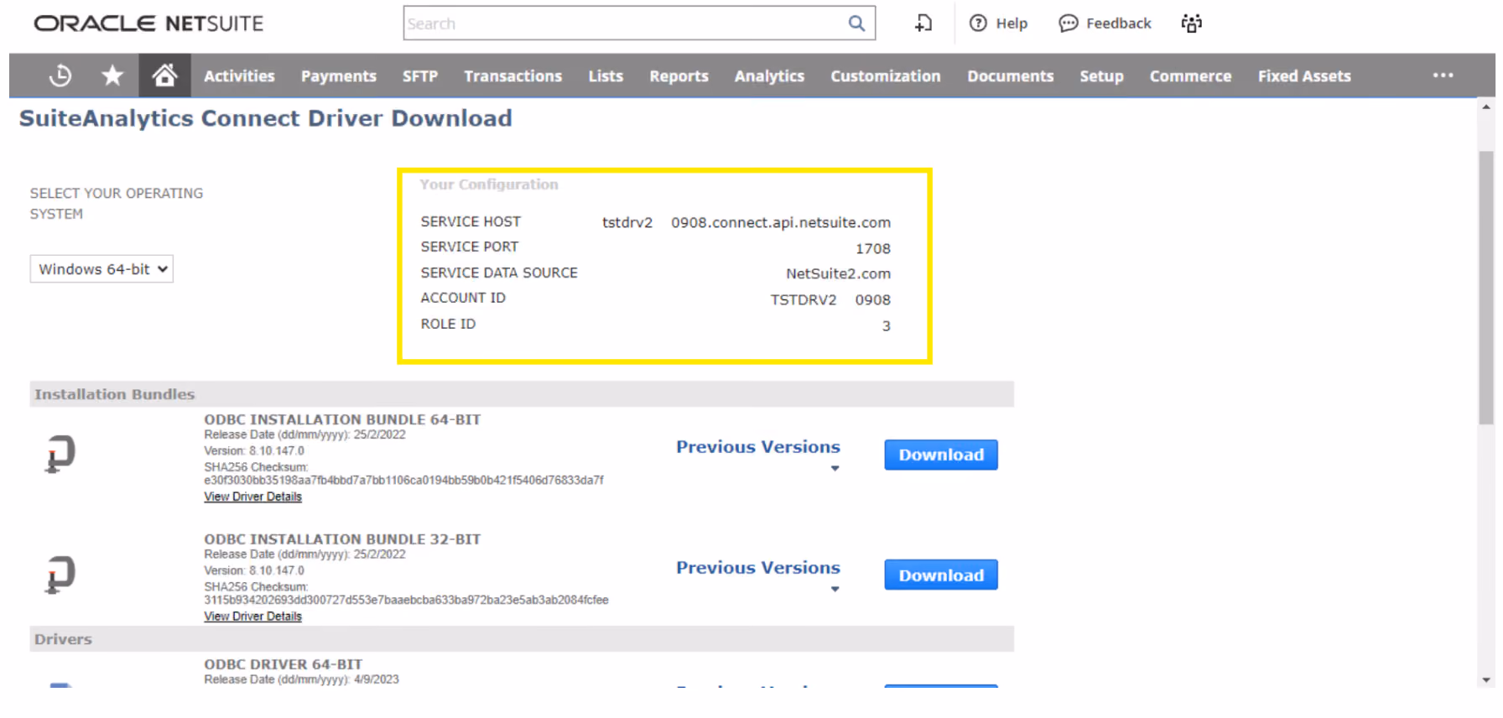
Task: Click the page vertical scrollbar thumb
Action: coord(1486,288)
